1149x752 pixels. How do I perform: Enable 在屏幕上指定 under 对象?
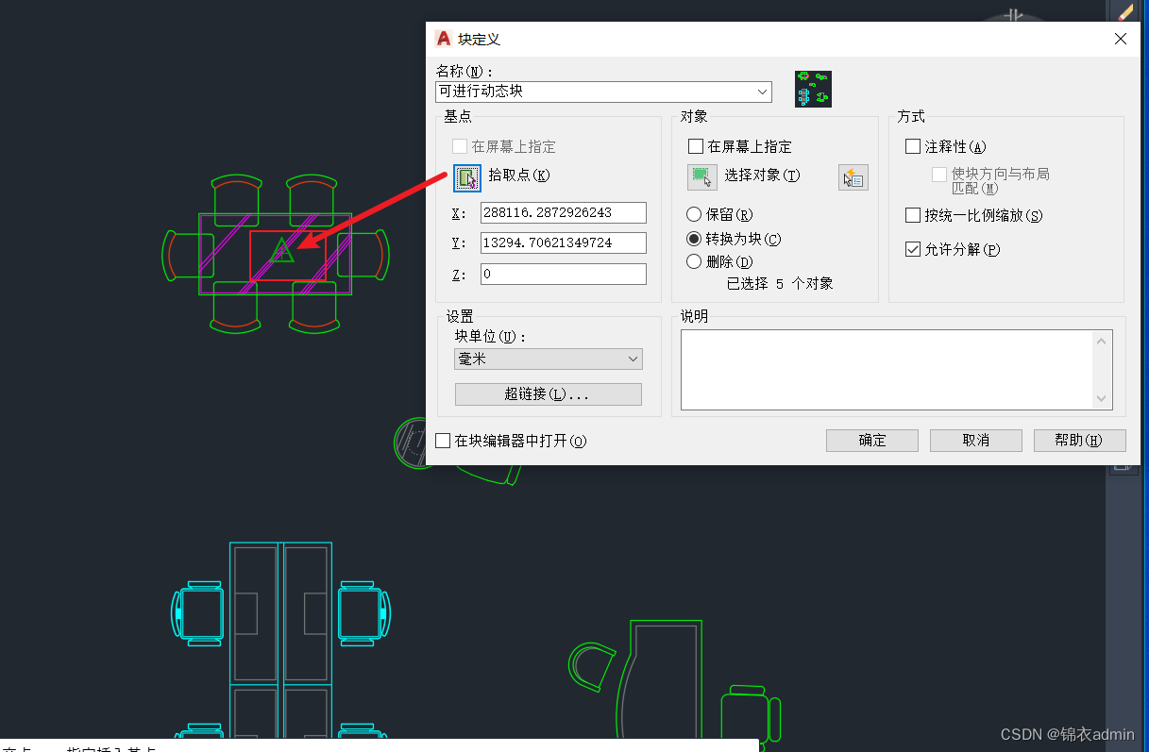[x=696, y=146]
